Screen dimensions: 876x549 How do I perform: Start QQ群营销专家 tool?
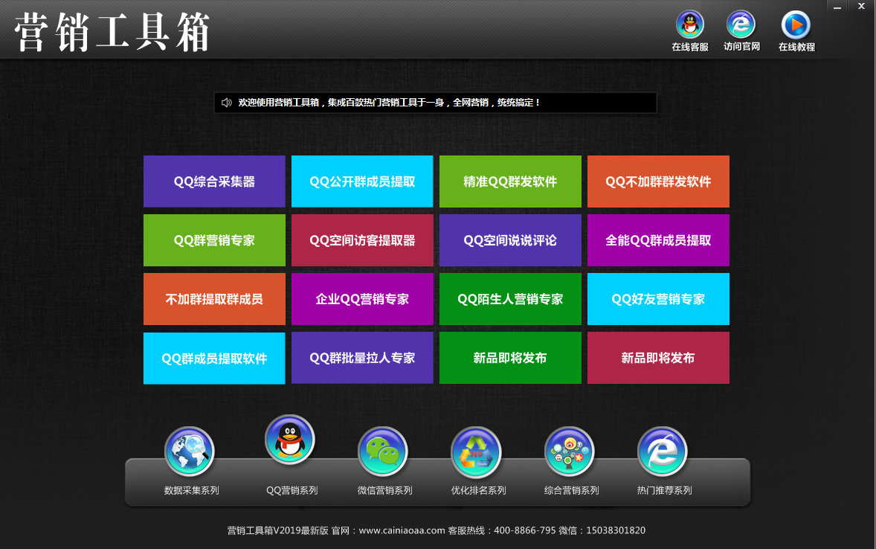(214, 240)
